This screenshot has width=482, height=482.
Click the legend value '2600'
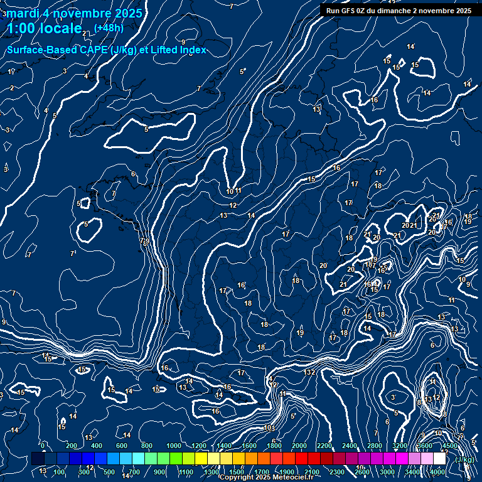(362, 472)
